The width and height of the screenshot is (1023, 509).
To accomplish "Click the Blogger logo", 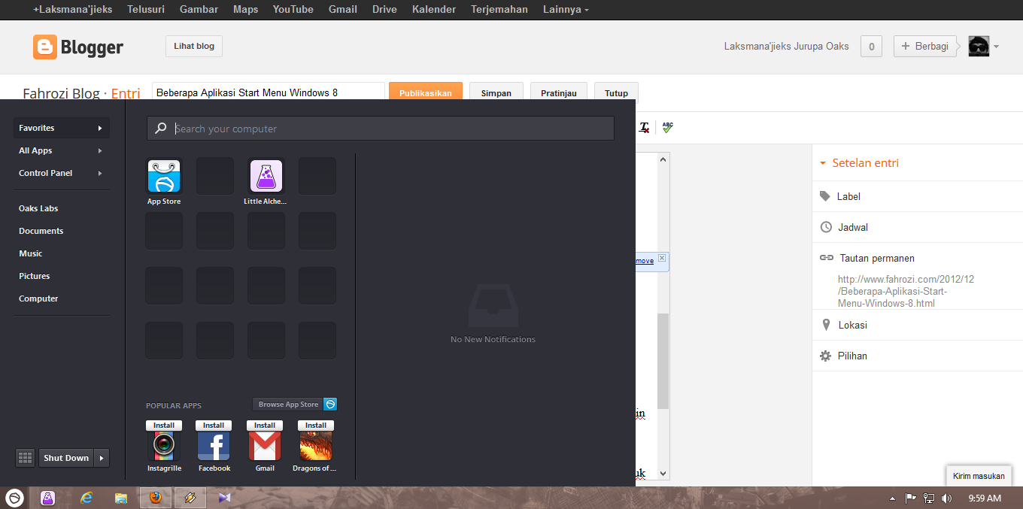I will (x=78, y=47).
